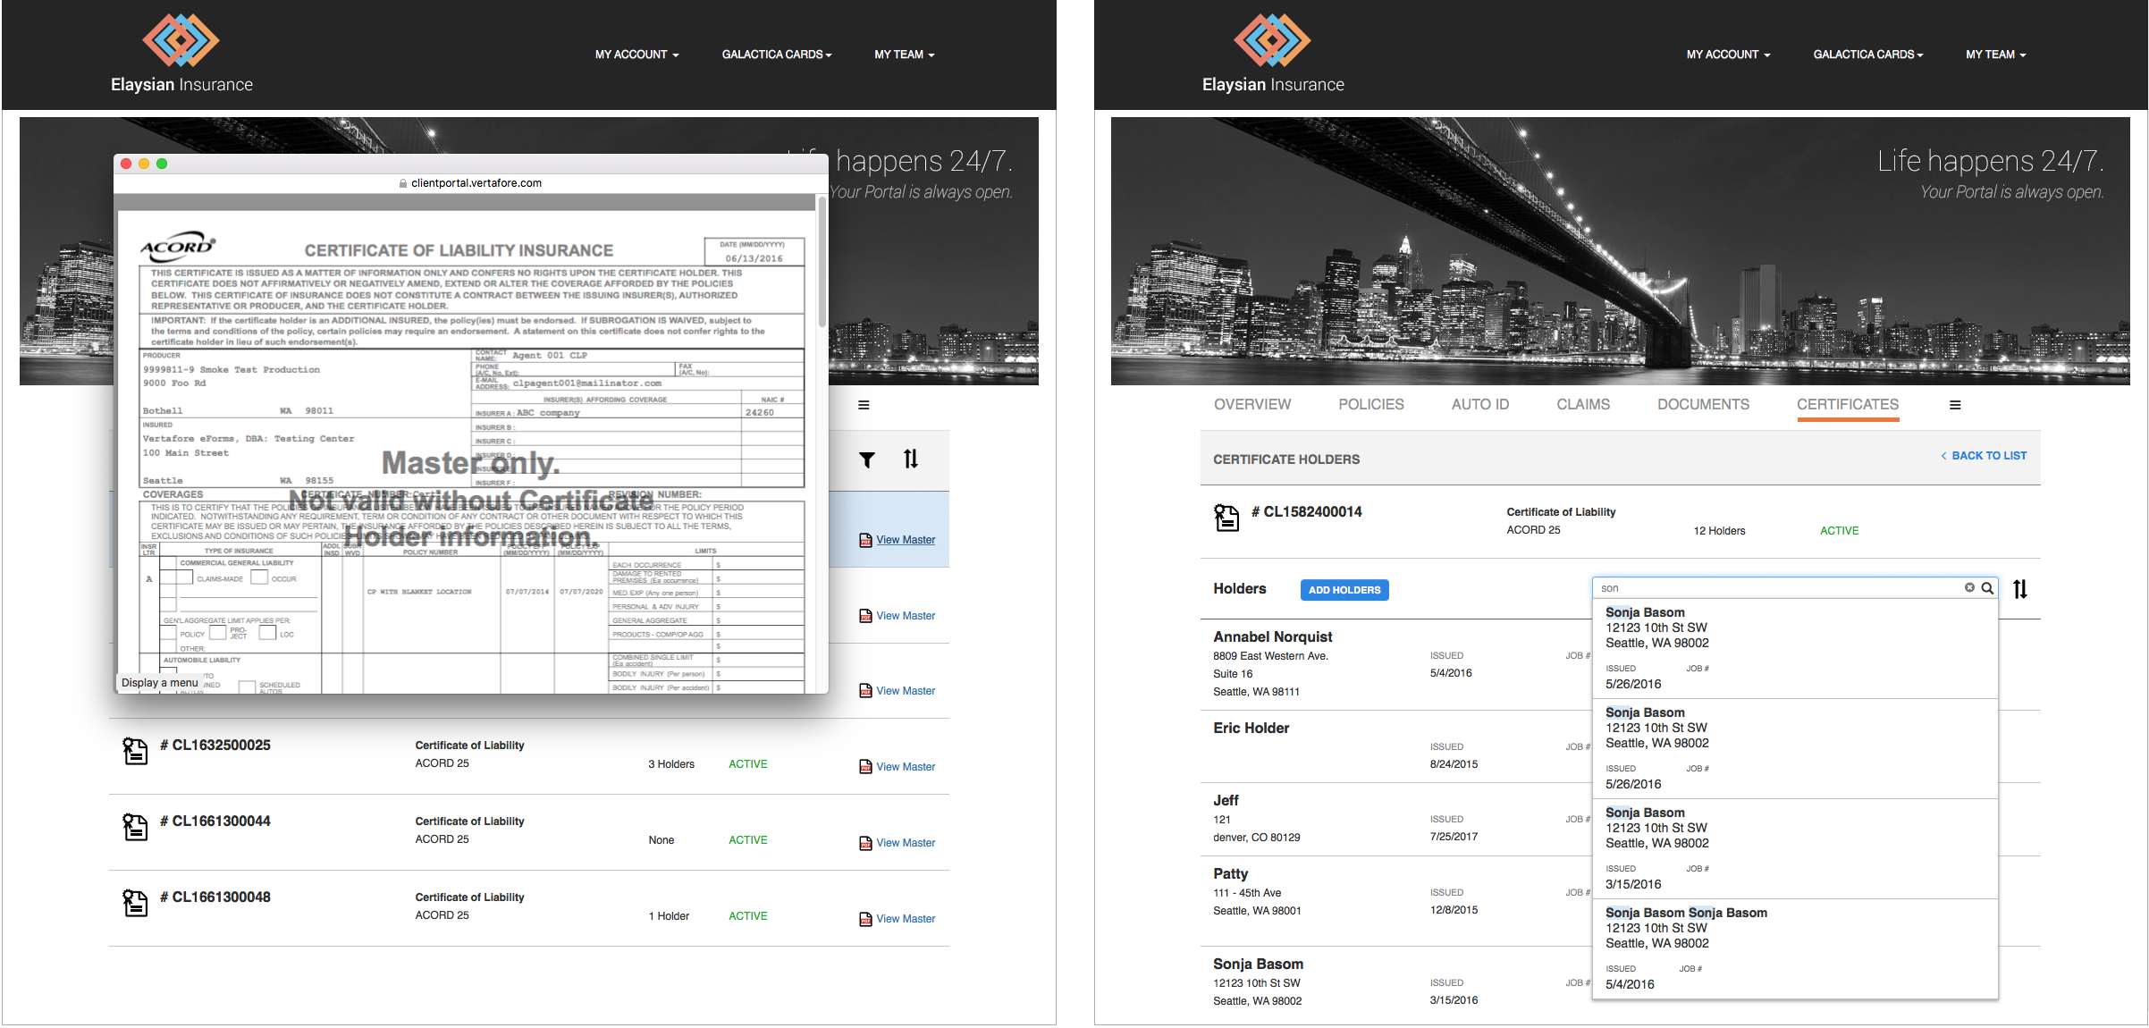
Task: Click the Add Holders button
Action: click(x=1344, y=590)
